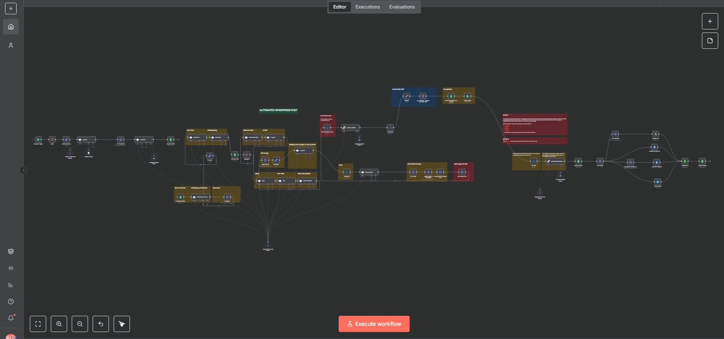Click the STEP 2 sticky note

click(535, 141)
